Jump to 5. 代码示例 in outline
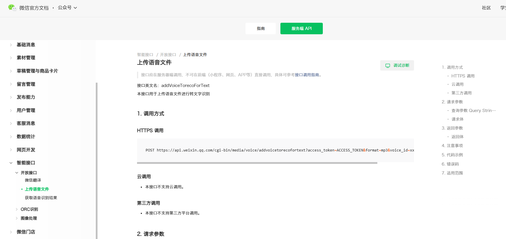This screenshot has width=506, height=239. coord(452,155)
